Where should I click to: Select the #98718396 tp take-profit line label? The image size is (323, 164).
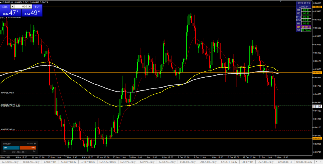(8, 129)
